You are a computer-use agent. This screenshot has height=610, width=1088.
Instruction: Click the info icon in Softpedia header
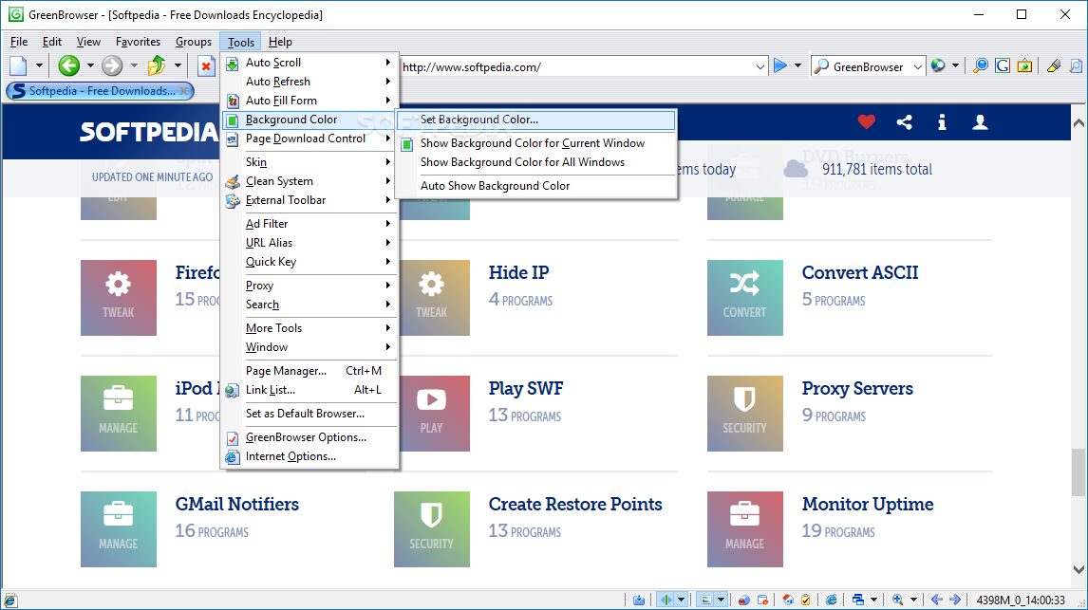(942, 122)
